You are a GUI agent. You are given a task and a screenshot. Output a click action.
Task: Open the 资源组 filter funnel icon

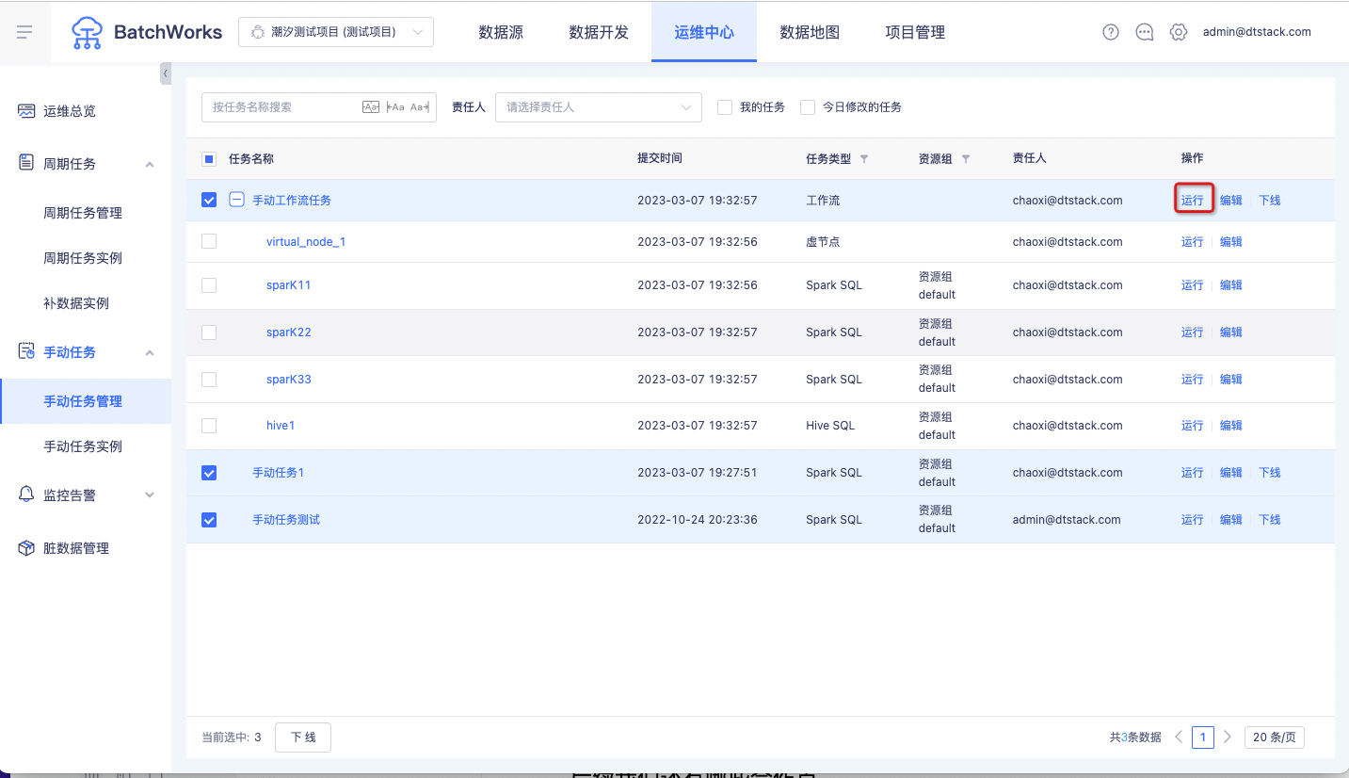965,159
